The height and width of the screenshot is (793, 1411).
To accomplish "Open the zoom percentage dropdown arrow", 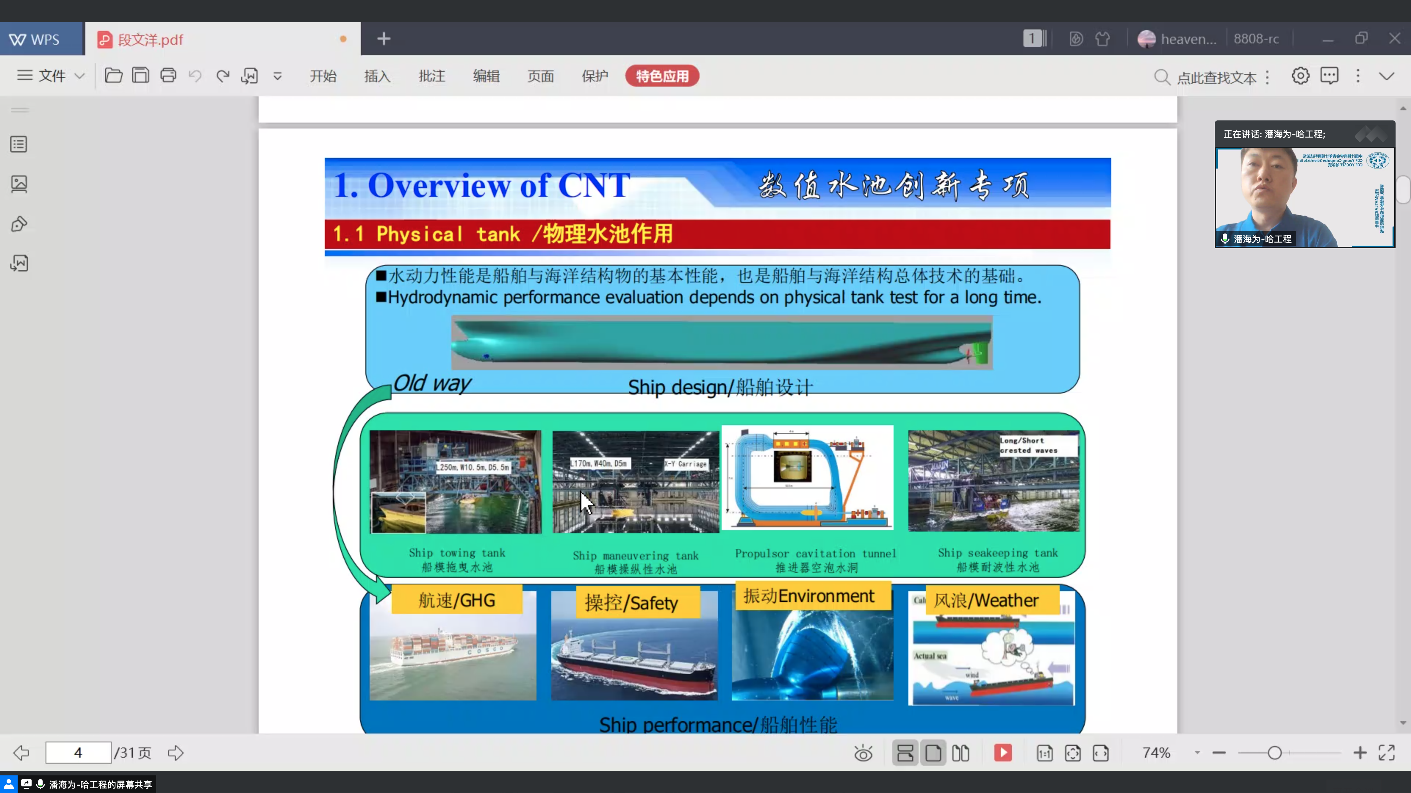I will click(x=1198, y=753).
